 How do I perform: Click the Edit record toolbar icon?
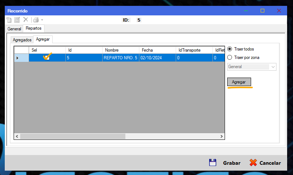pyautogui.click(x=17, y=20)
